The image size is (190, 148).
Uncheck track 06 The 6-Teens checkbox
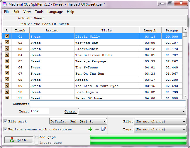click(x=7, y=67)
